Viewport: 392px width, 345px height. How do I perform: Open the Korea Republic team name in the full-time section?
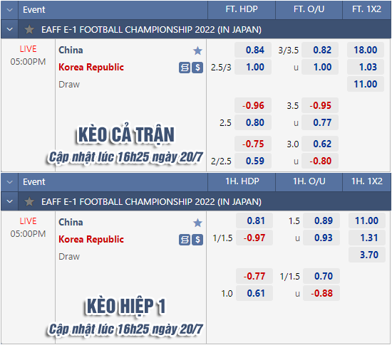click(x=91, y=67)
